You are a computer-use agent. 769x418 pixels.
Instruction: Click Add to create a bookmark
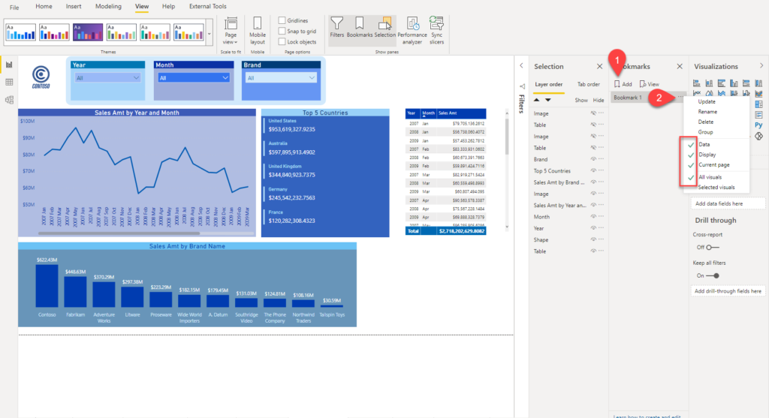(x=623, y=84)
